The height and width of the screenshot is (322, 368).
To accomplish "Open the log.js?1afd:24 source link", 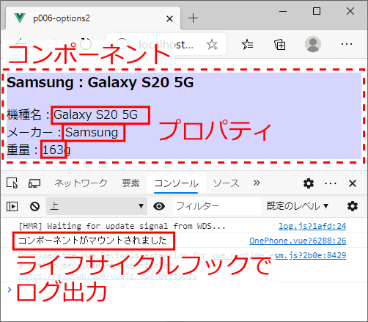I will pos(312,226).
